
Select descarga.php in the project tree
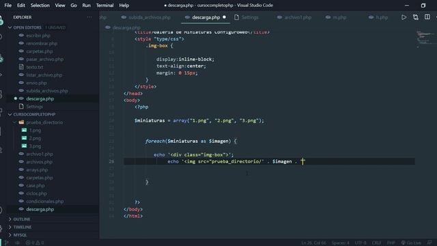coord(40,209)
